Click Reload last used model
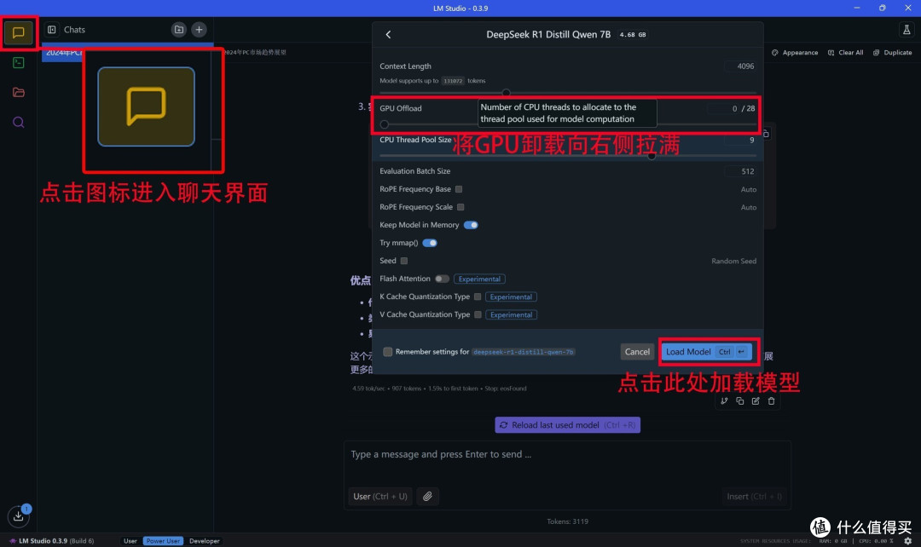 click(567, 425)
